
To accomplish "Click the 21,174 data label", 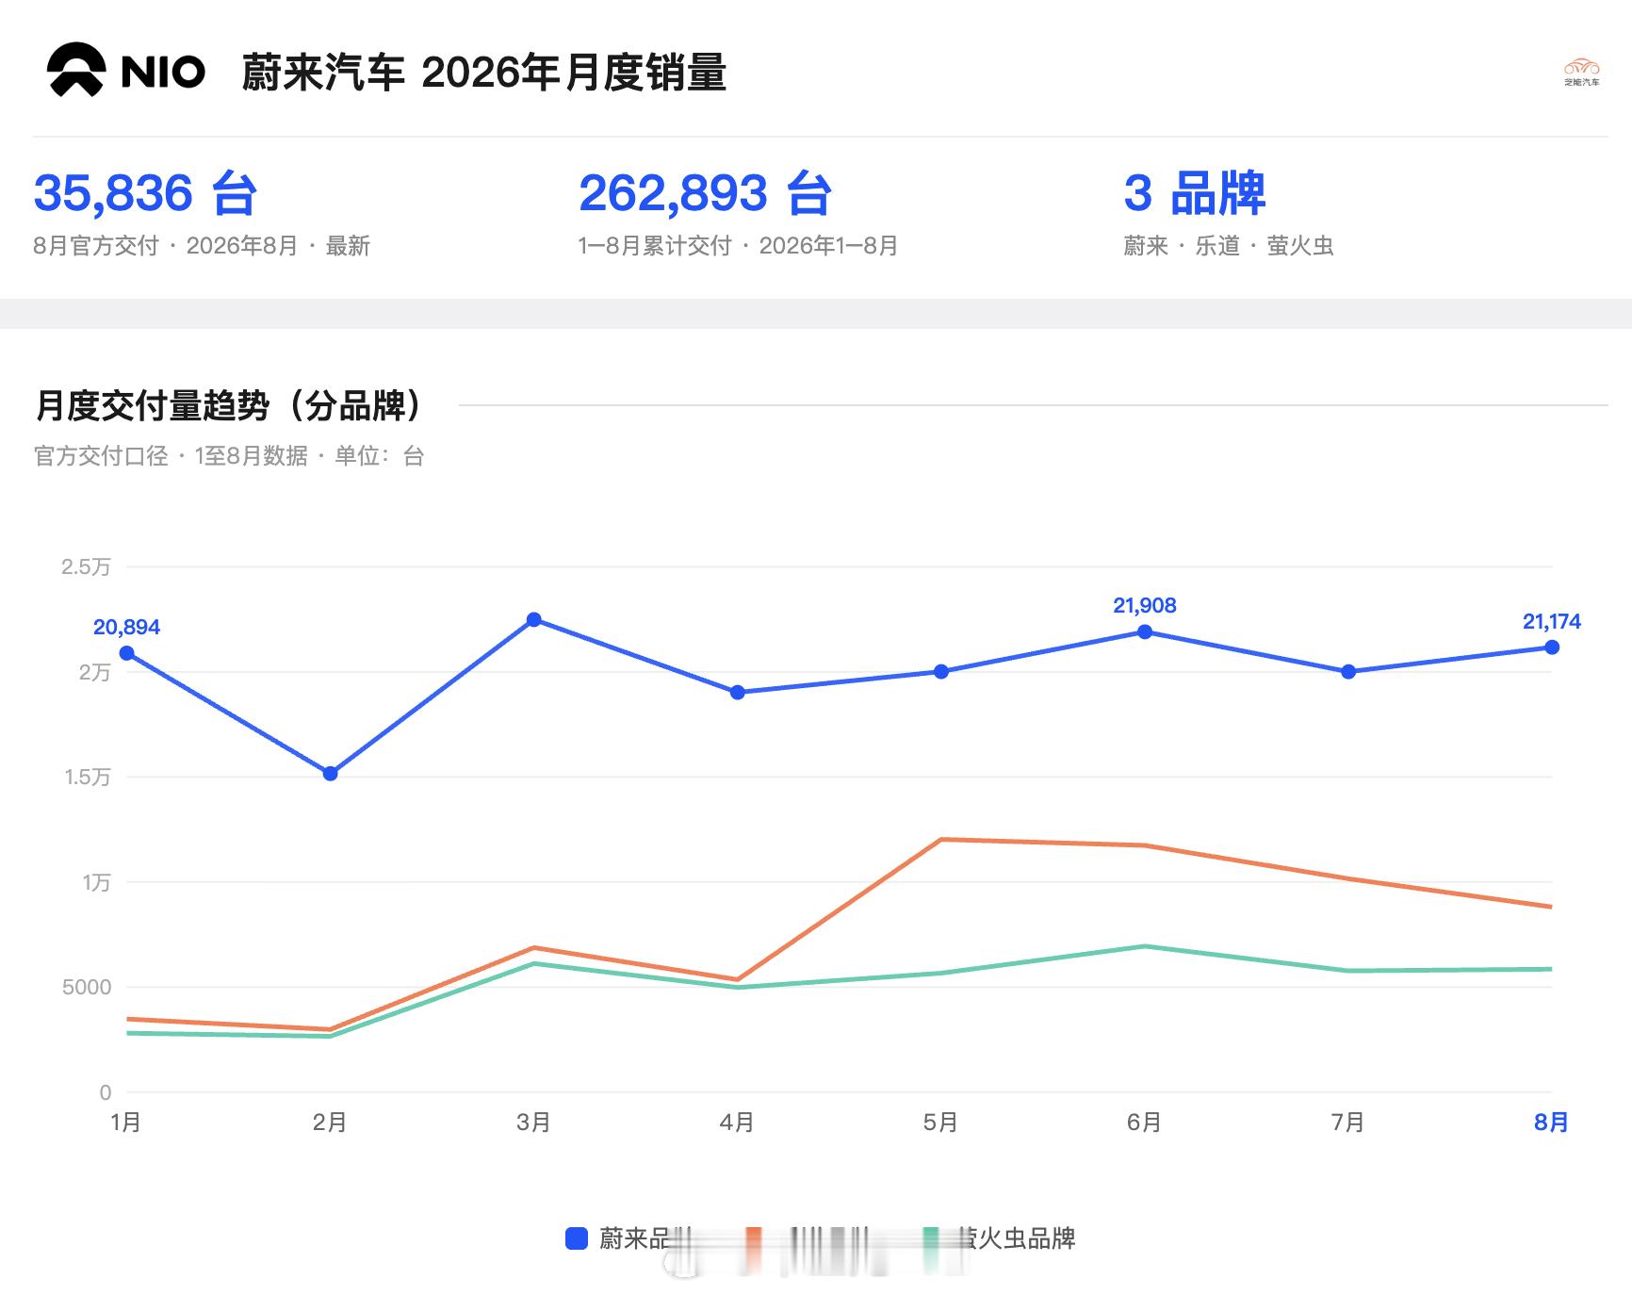I will click(1552, 621).
